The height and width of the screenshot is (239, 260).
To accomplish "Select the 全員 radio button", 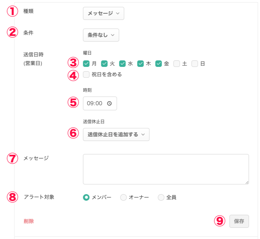I will tap(161, 197).
